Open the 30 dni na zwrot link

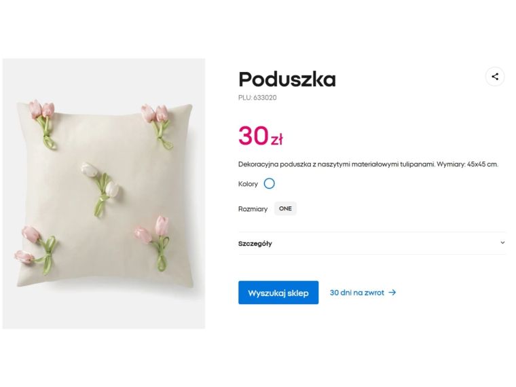coord(357,293)
